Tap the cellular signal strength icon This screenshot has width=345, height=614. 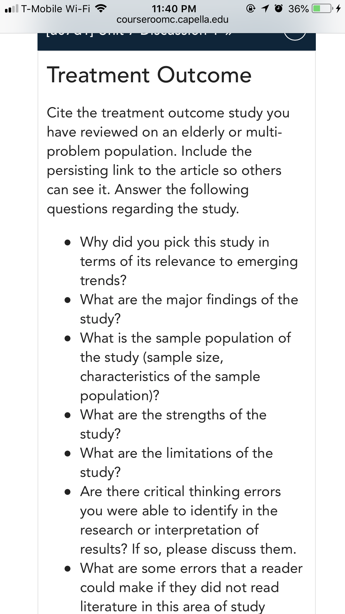tap(11, 9)
